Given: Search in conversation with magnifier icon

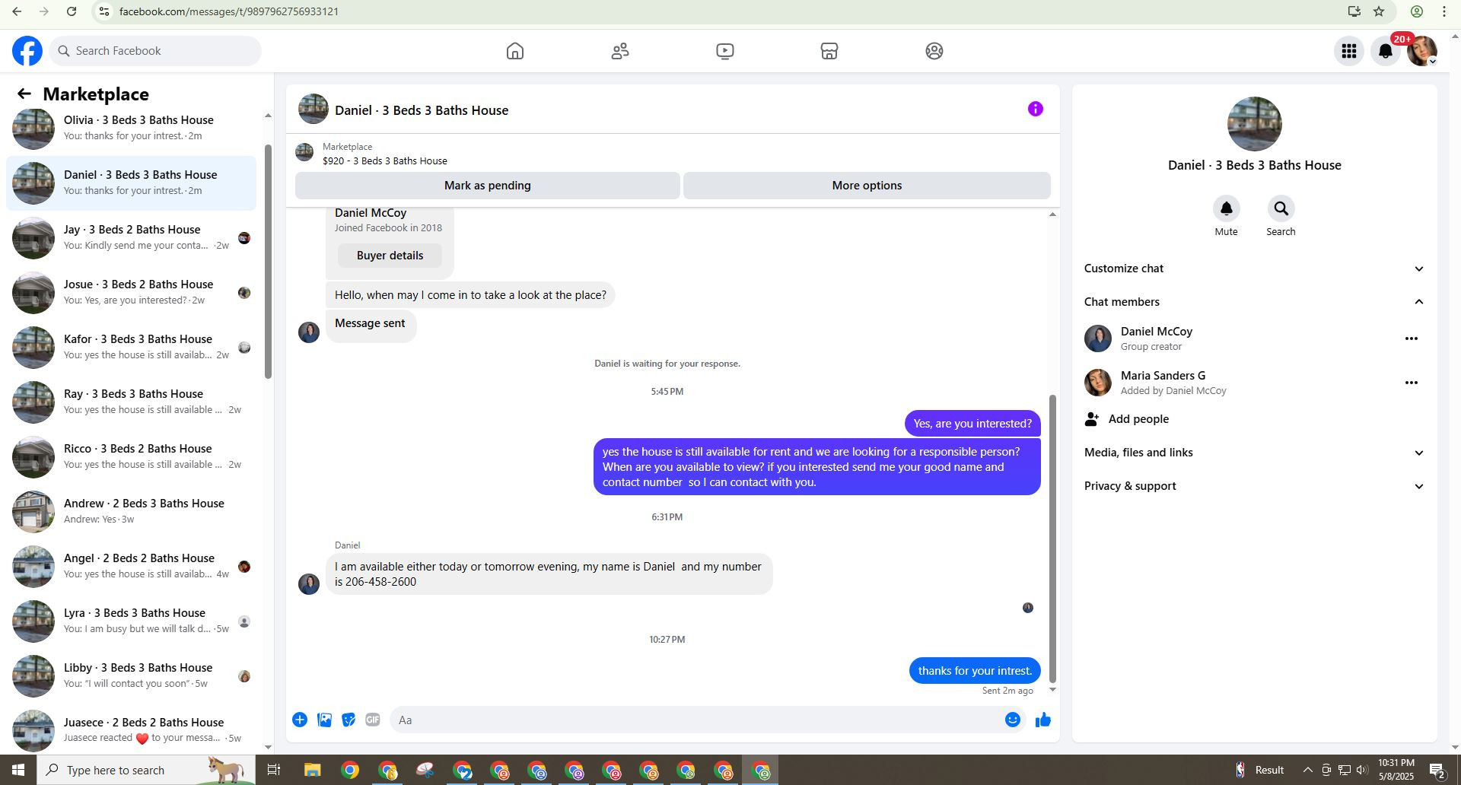Looking at the screenshot, I should point(1281,208).
